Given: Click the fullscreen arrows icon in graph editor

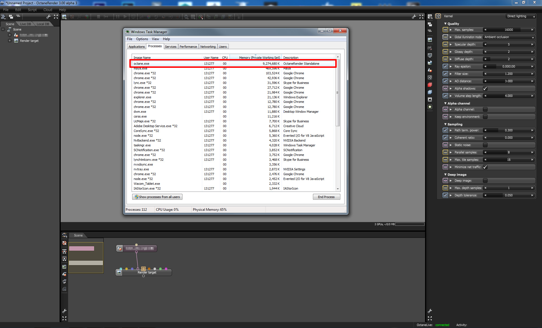Looking at the screenshot, I should click(64, 318).
